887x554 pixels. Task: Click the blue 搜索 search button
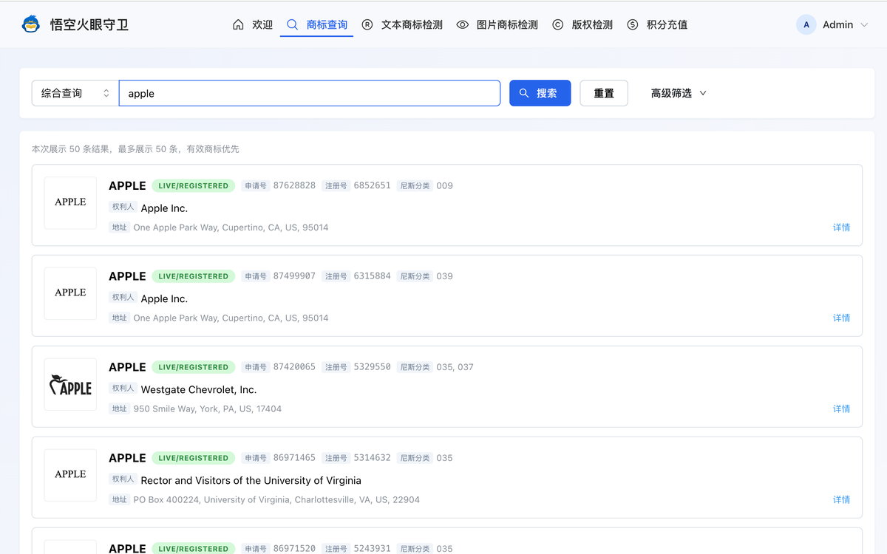(540, 93)
